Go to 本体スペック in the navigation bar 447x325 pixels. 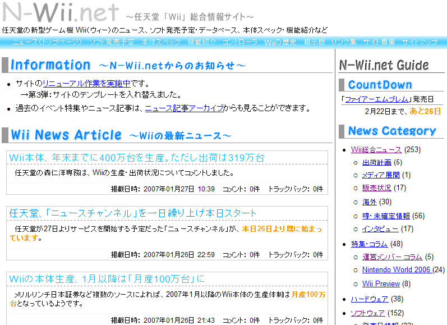161,42
